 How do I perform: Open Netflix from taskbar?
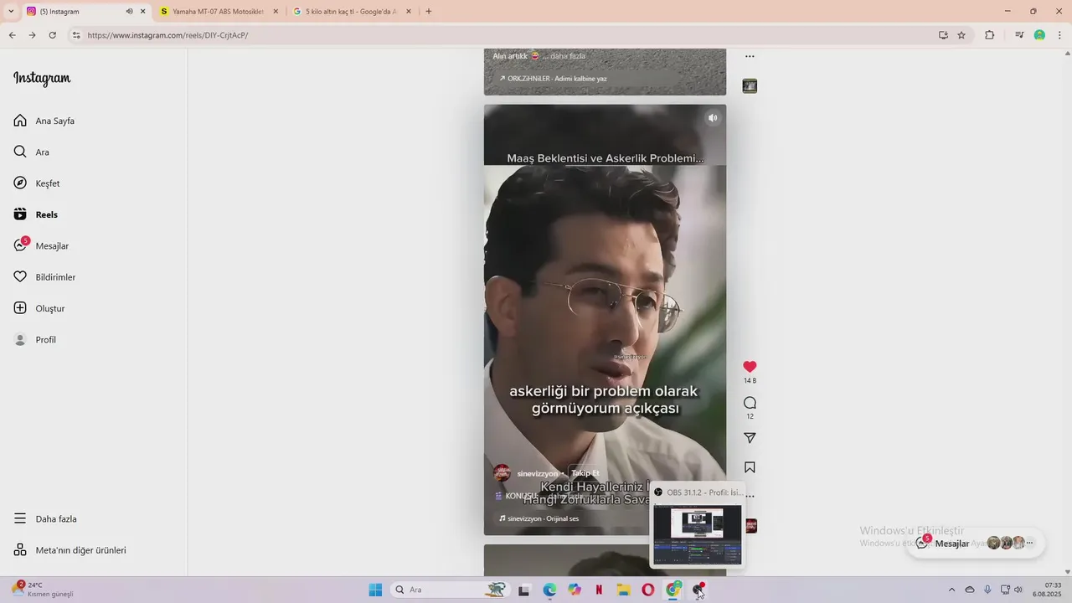point(599,590)
